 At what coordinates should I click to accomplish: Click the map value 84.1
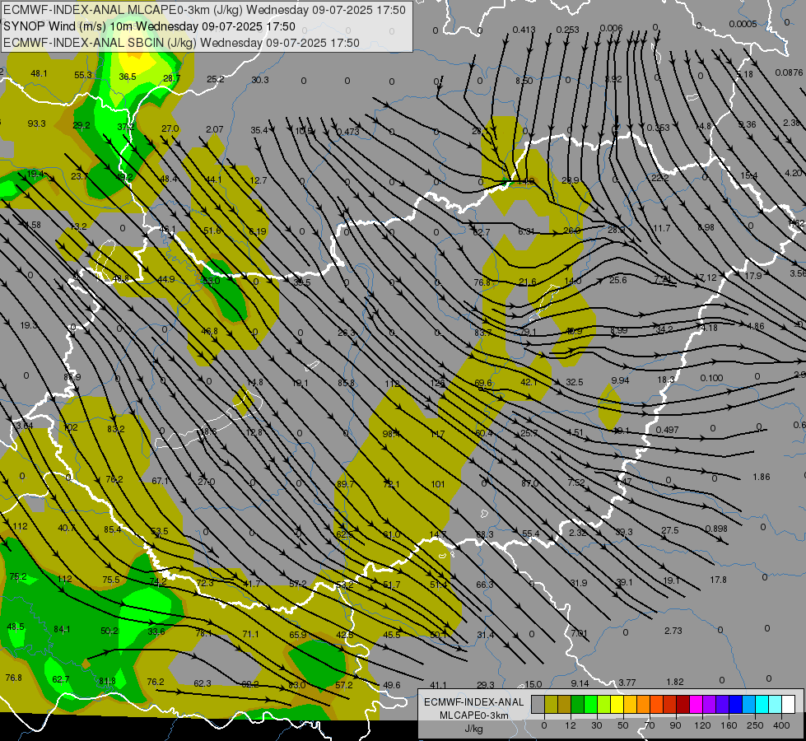[62, 629]
